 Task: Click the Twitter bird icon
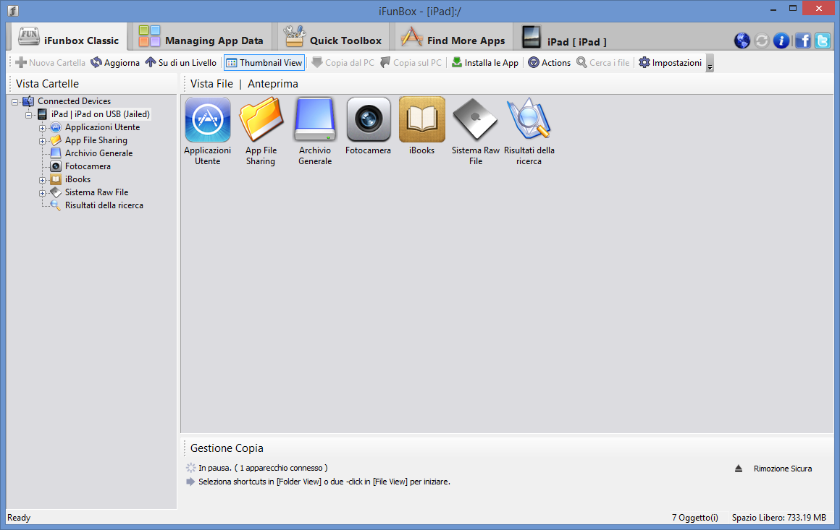coord(823,40)
